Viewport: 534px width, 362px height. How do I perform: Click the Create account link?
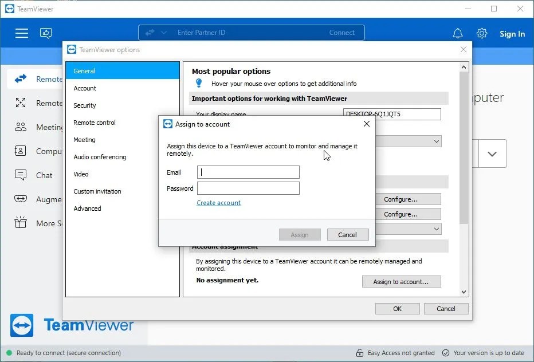tap(218, 203)
